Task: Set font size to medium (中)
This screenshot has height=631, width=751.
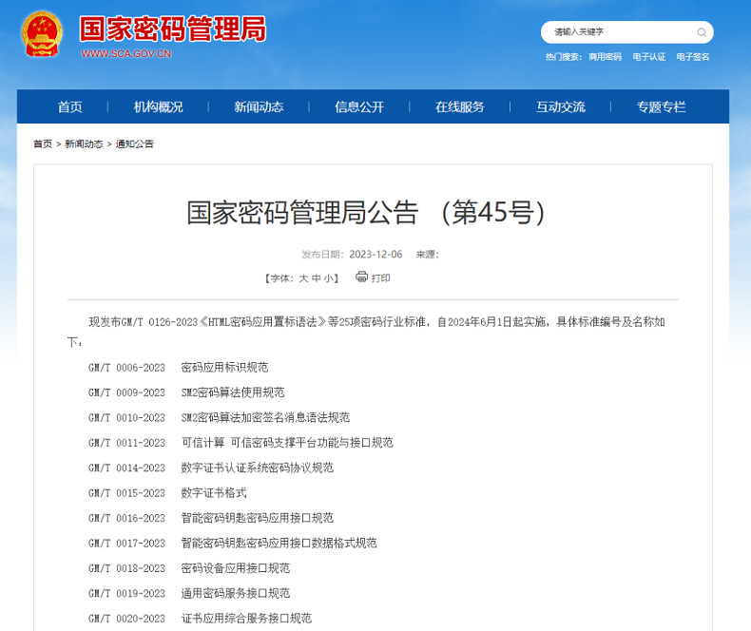Action: pos(317,278)
